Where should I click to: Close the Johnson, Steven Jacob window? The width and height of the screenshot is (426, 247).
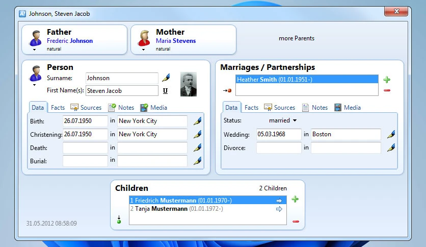pyautogui.click(x=396, y=11)
